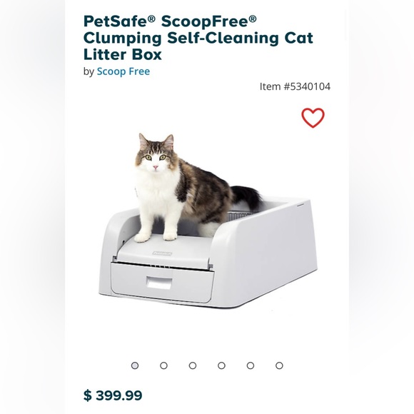The height and width of the screenshot is (414, 414).
Task: Select the first image carousel dot
Action: (135, 365)
